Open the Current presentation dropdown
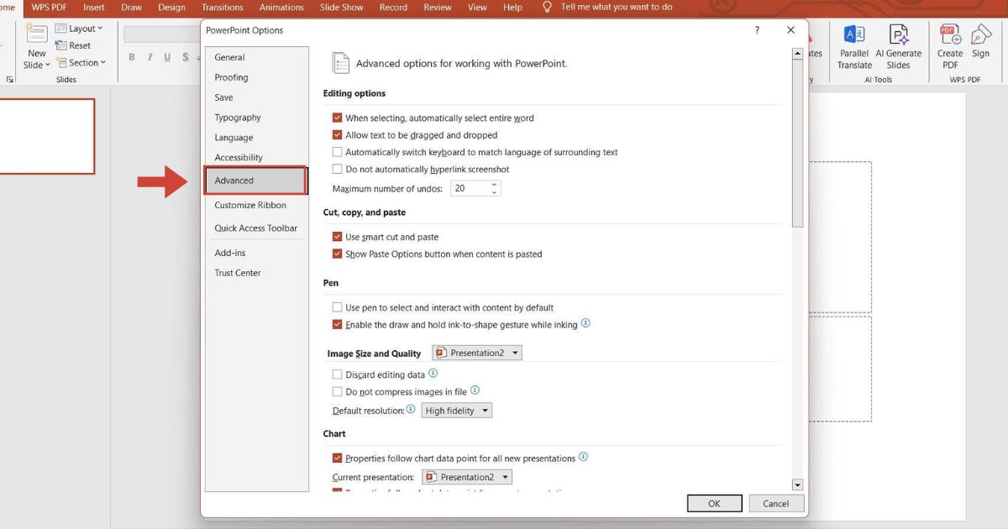Image resolution: width=1008 pixels, height=529 pixels. pyautogui.click(x=467, y=477)
